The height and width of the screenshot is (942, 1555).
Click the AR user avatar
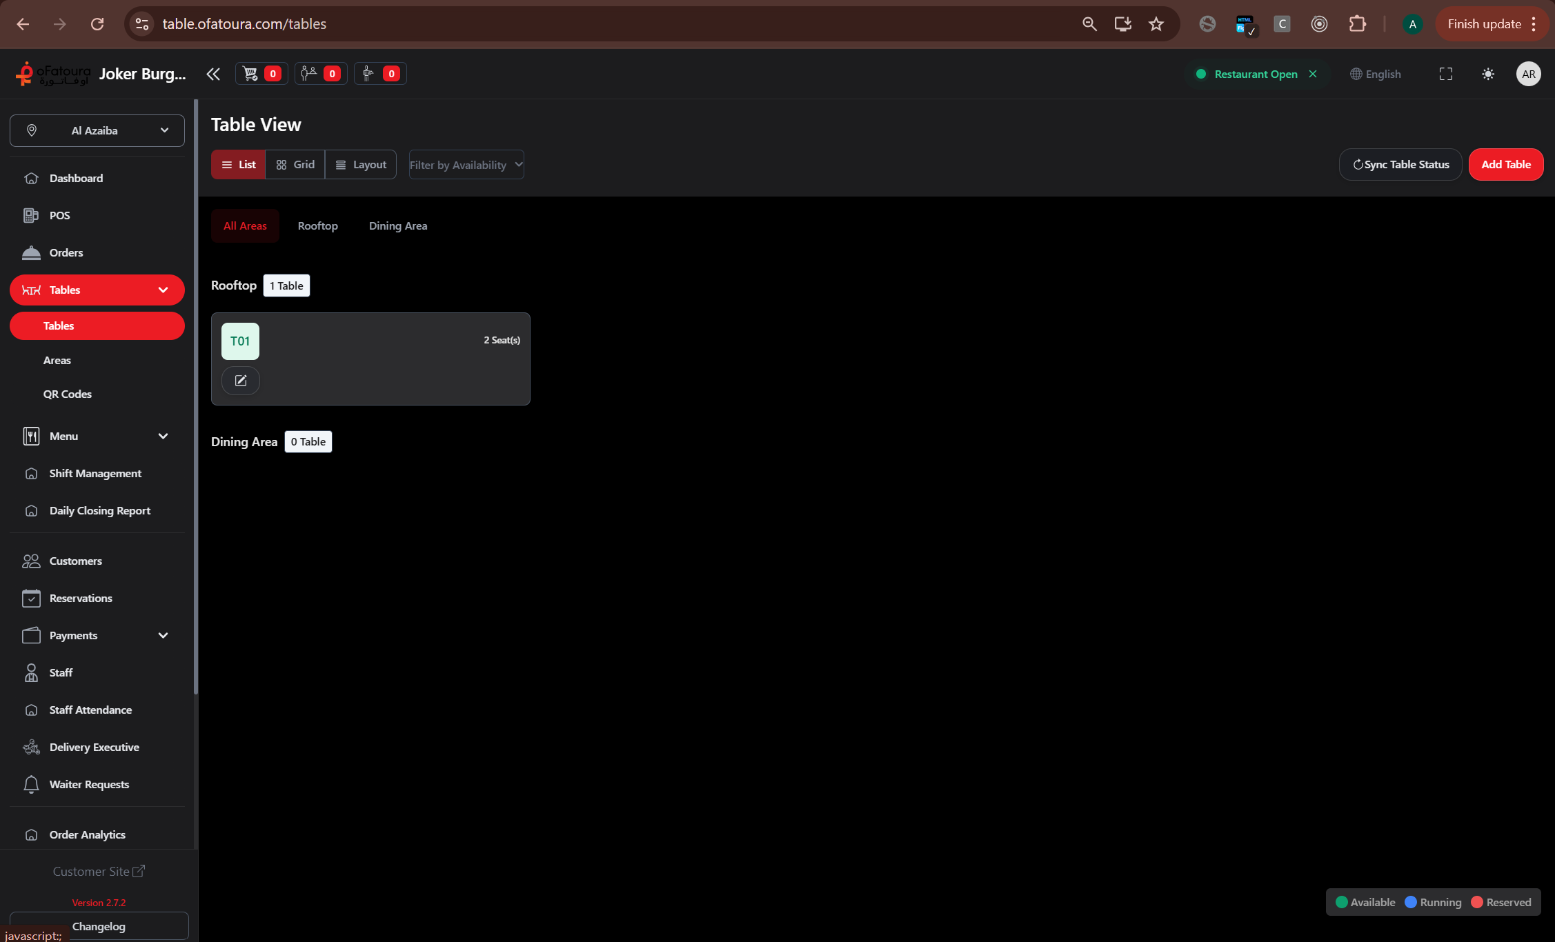click(x=1528, y=74)
